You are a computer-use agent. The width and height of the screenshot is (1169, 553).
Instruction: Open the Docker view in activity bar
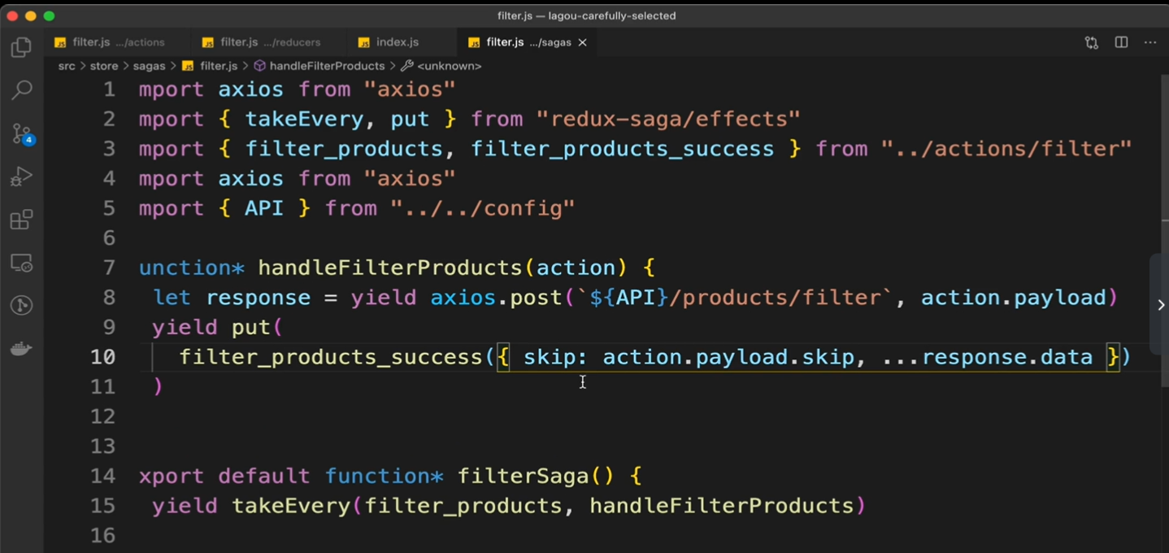21,349
